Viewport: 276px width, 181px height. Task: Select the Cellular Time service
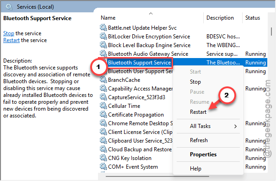[124, 106]
